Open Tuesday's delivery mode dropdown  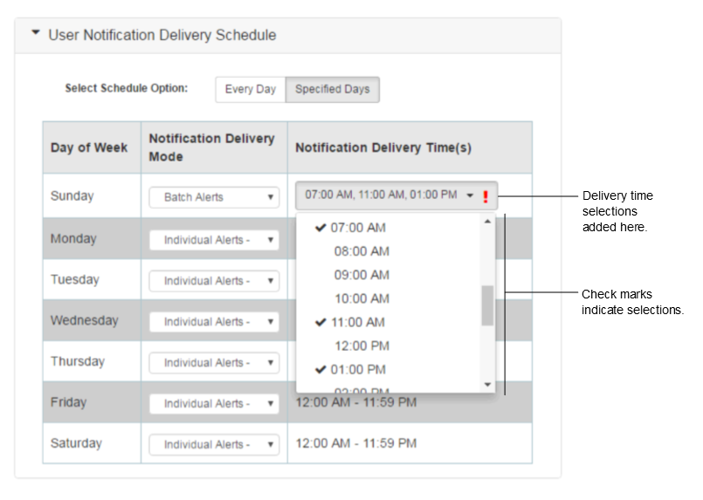[213, 281]
